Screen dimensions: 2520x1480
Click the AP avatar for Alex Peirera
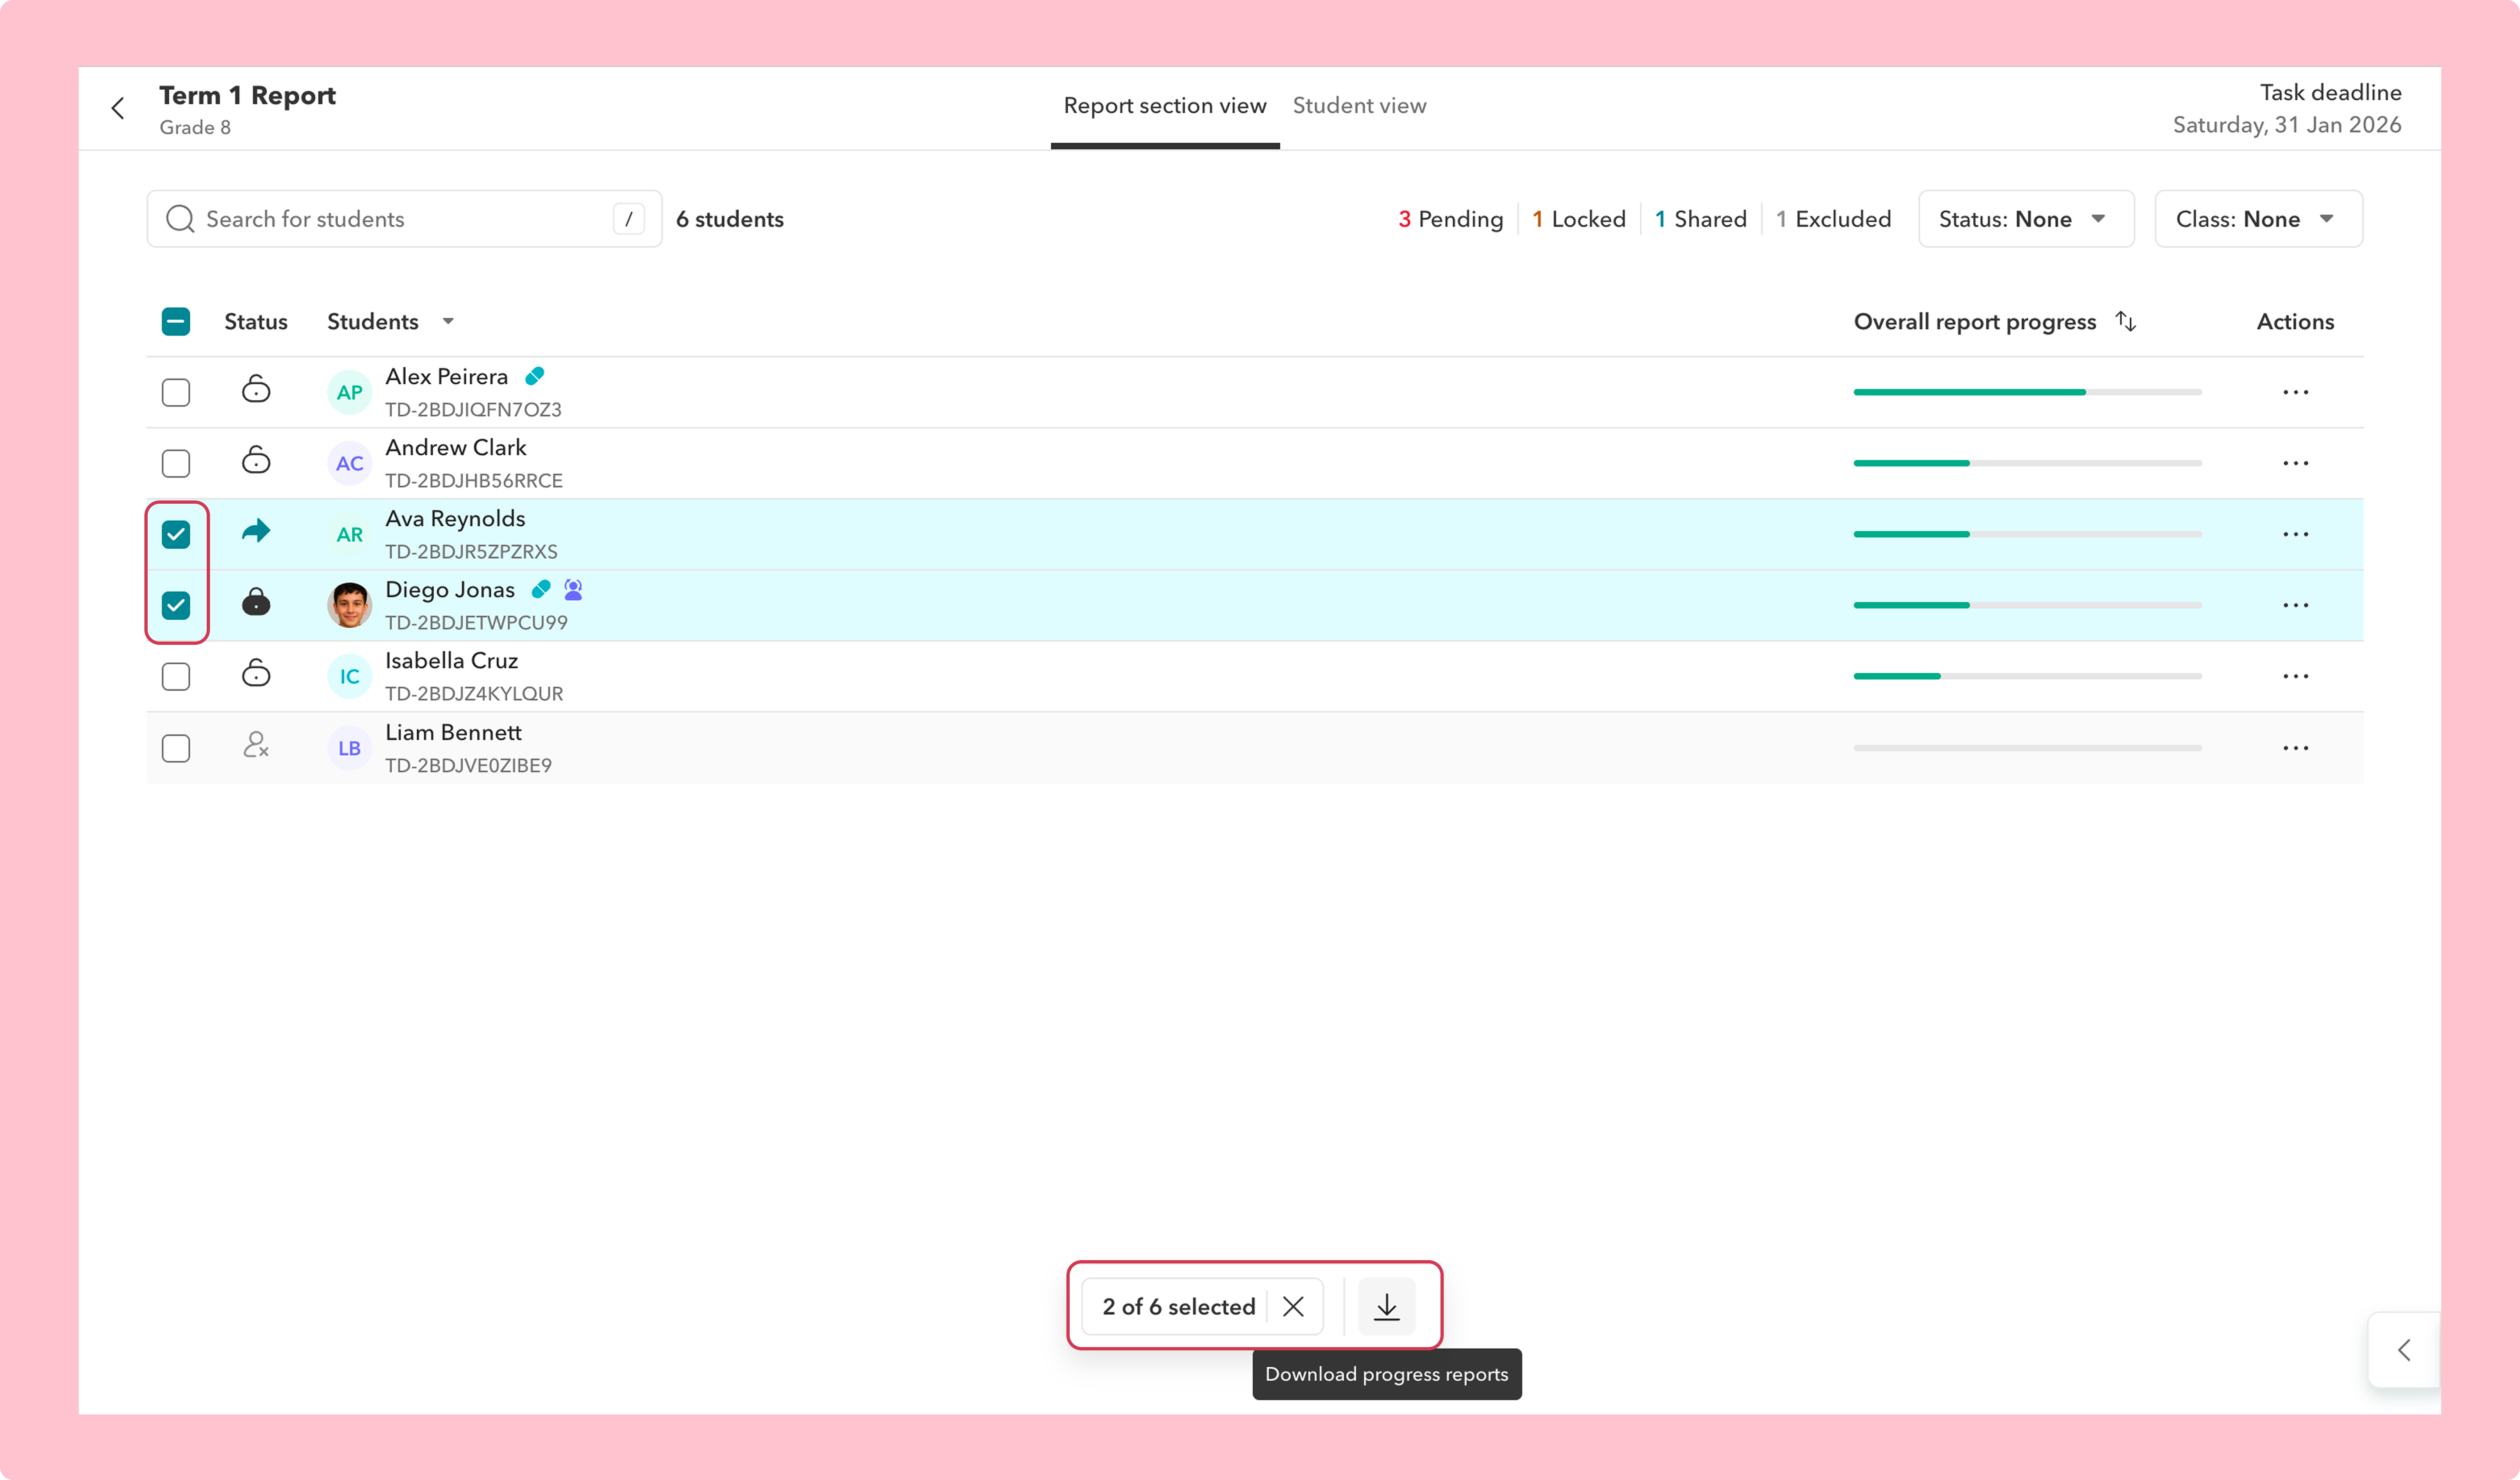click(x=349, y=392)
